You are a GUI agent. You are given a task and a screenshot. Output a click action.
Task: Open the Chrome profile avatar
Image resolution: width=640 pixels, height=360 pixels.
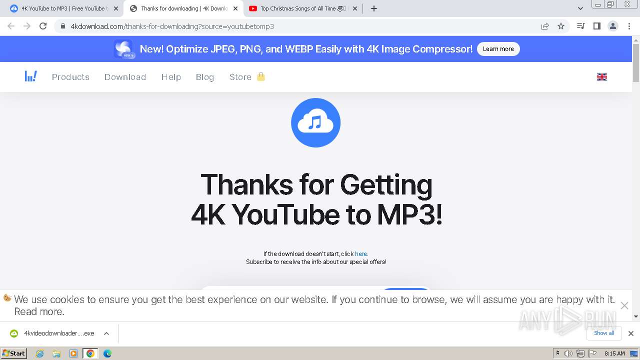click(612, 26)
